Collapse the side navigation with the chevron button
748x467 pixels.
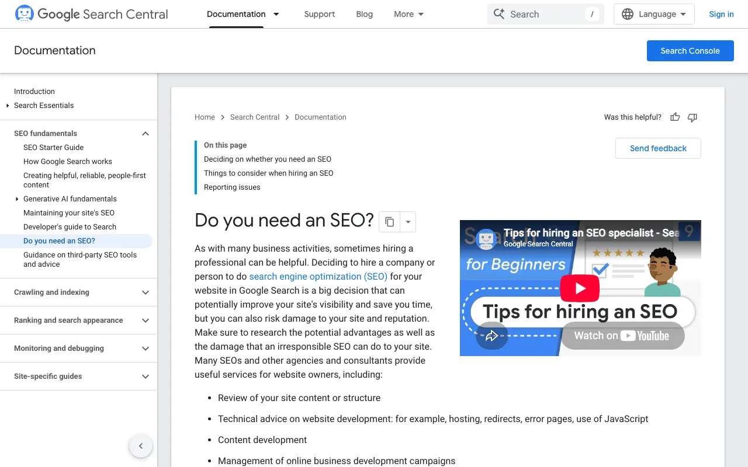pos(141,447)
